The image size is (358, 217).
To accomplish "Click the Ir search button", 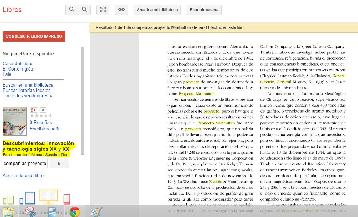I will click(x=59, y=164).
